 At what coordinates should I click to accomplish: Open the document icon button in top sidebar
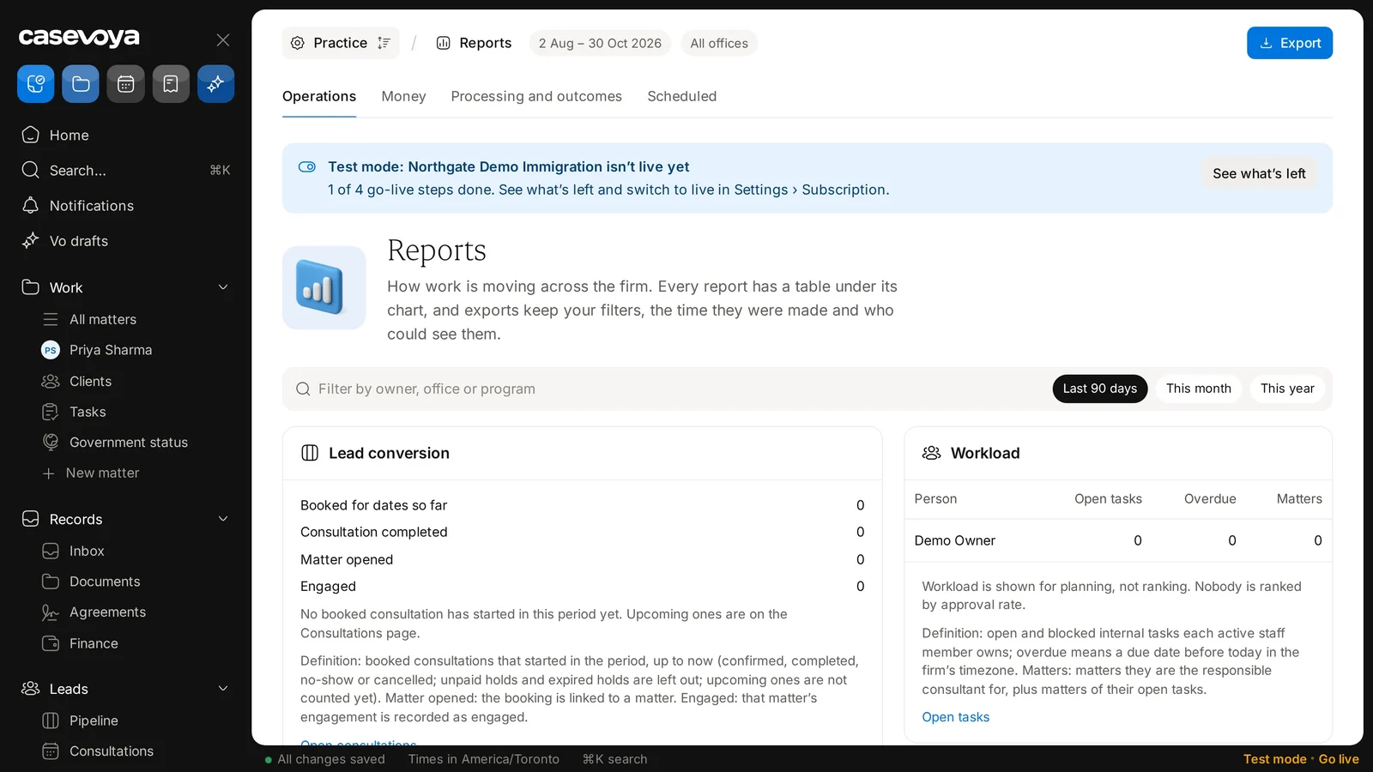click(x=171, y=84)
